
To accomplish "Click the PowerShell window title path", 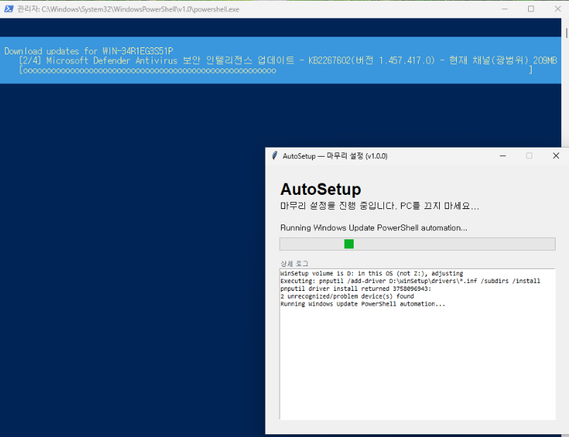I will tap(128, 9).
